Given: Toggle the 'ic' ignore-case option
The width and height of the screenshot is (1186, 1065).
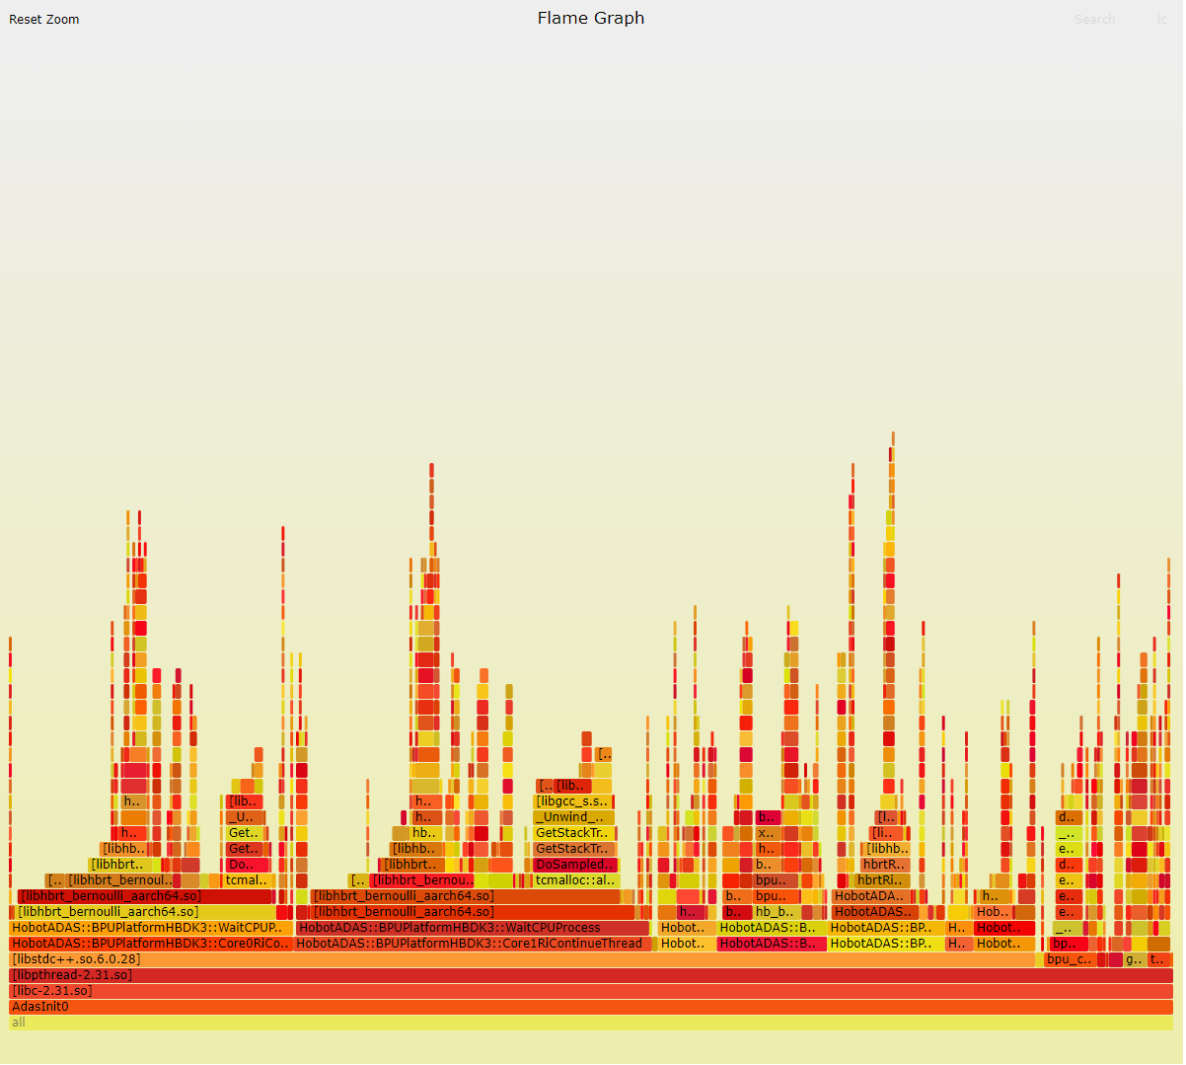Looking at the screenshot, I should 1161,20.
